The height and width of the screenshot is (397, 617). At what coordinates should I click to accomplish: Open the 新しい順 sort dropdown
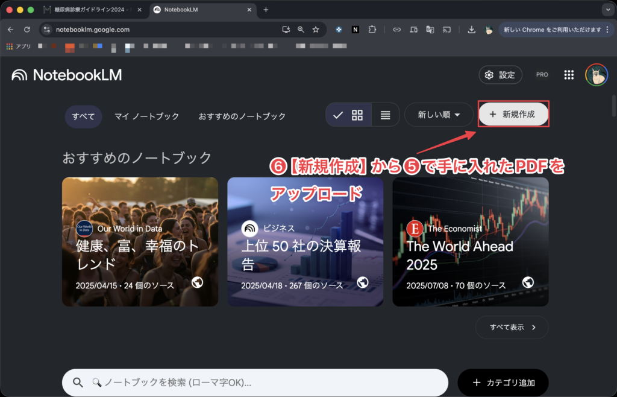coord(439,115)
